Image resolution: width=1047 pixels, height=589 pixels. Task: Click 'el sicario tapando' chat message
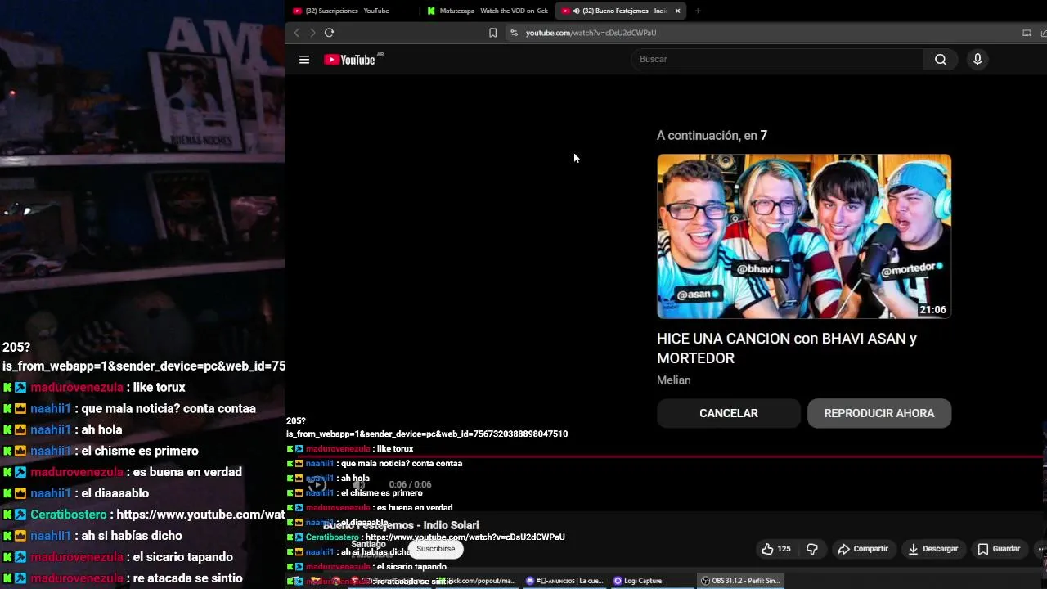(182, 557)
